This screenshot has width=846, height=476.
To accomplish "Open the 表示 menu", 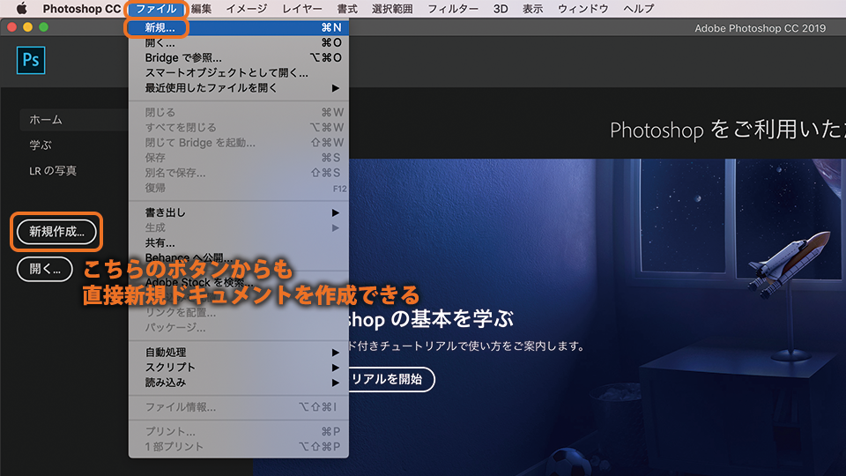I will tap(532, 9).
